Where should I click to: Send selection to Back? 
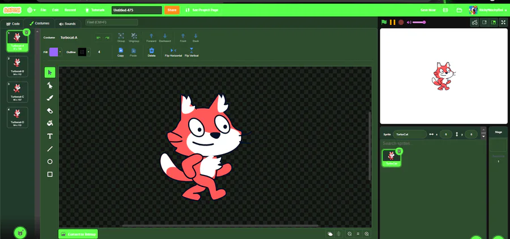click(x=195, y=38)
